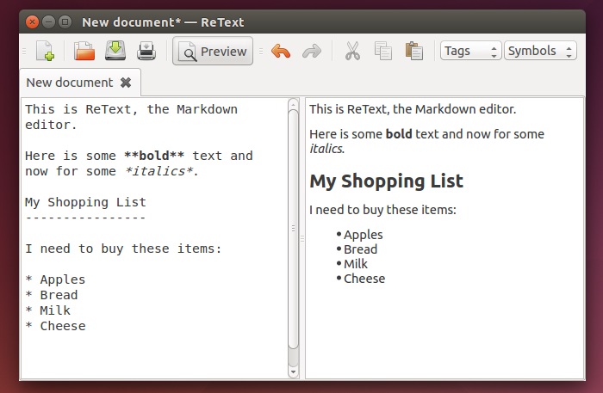The height and width of the screenshot is (393, 603).
Task: Print the document with the printer icon
Action: coord(146,51)
